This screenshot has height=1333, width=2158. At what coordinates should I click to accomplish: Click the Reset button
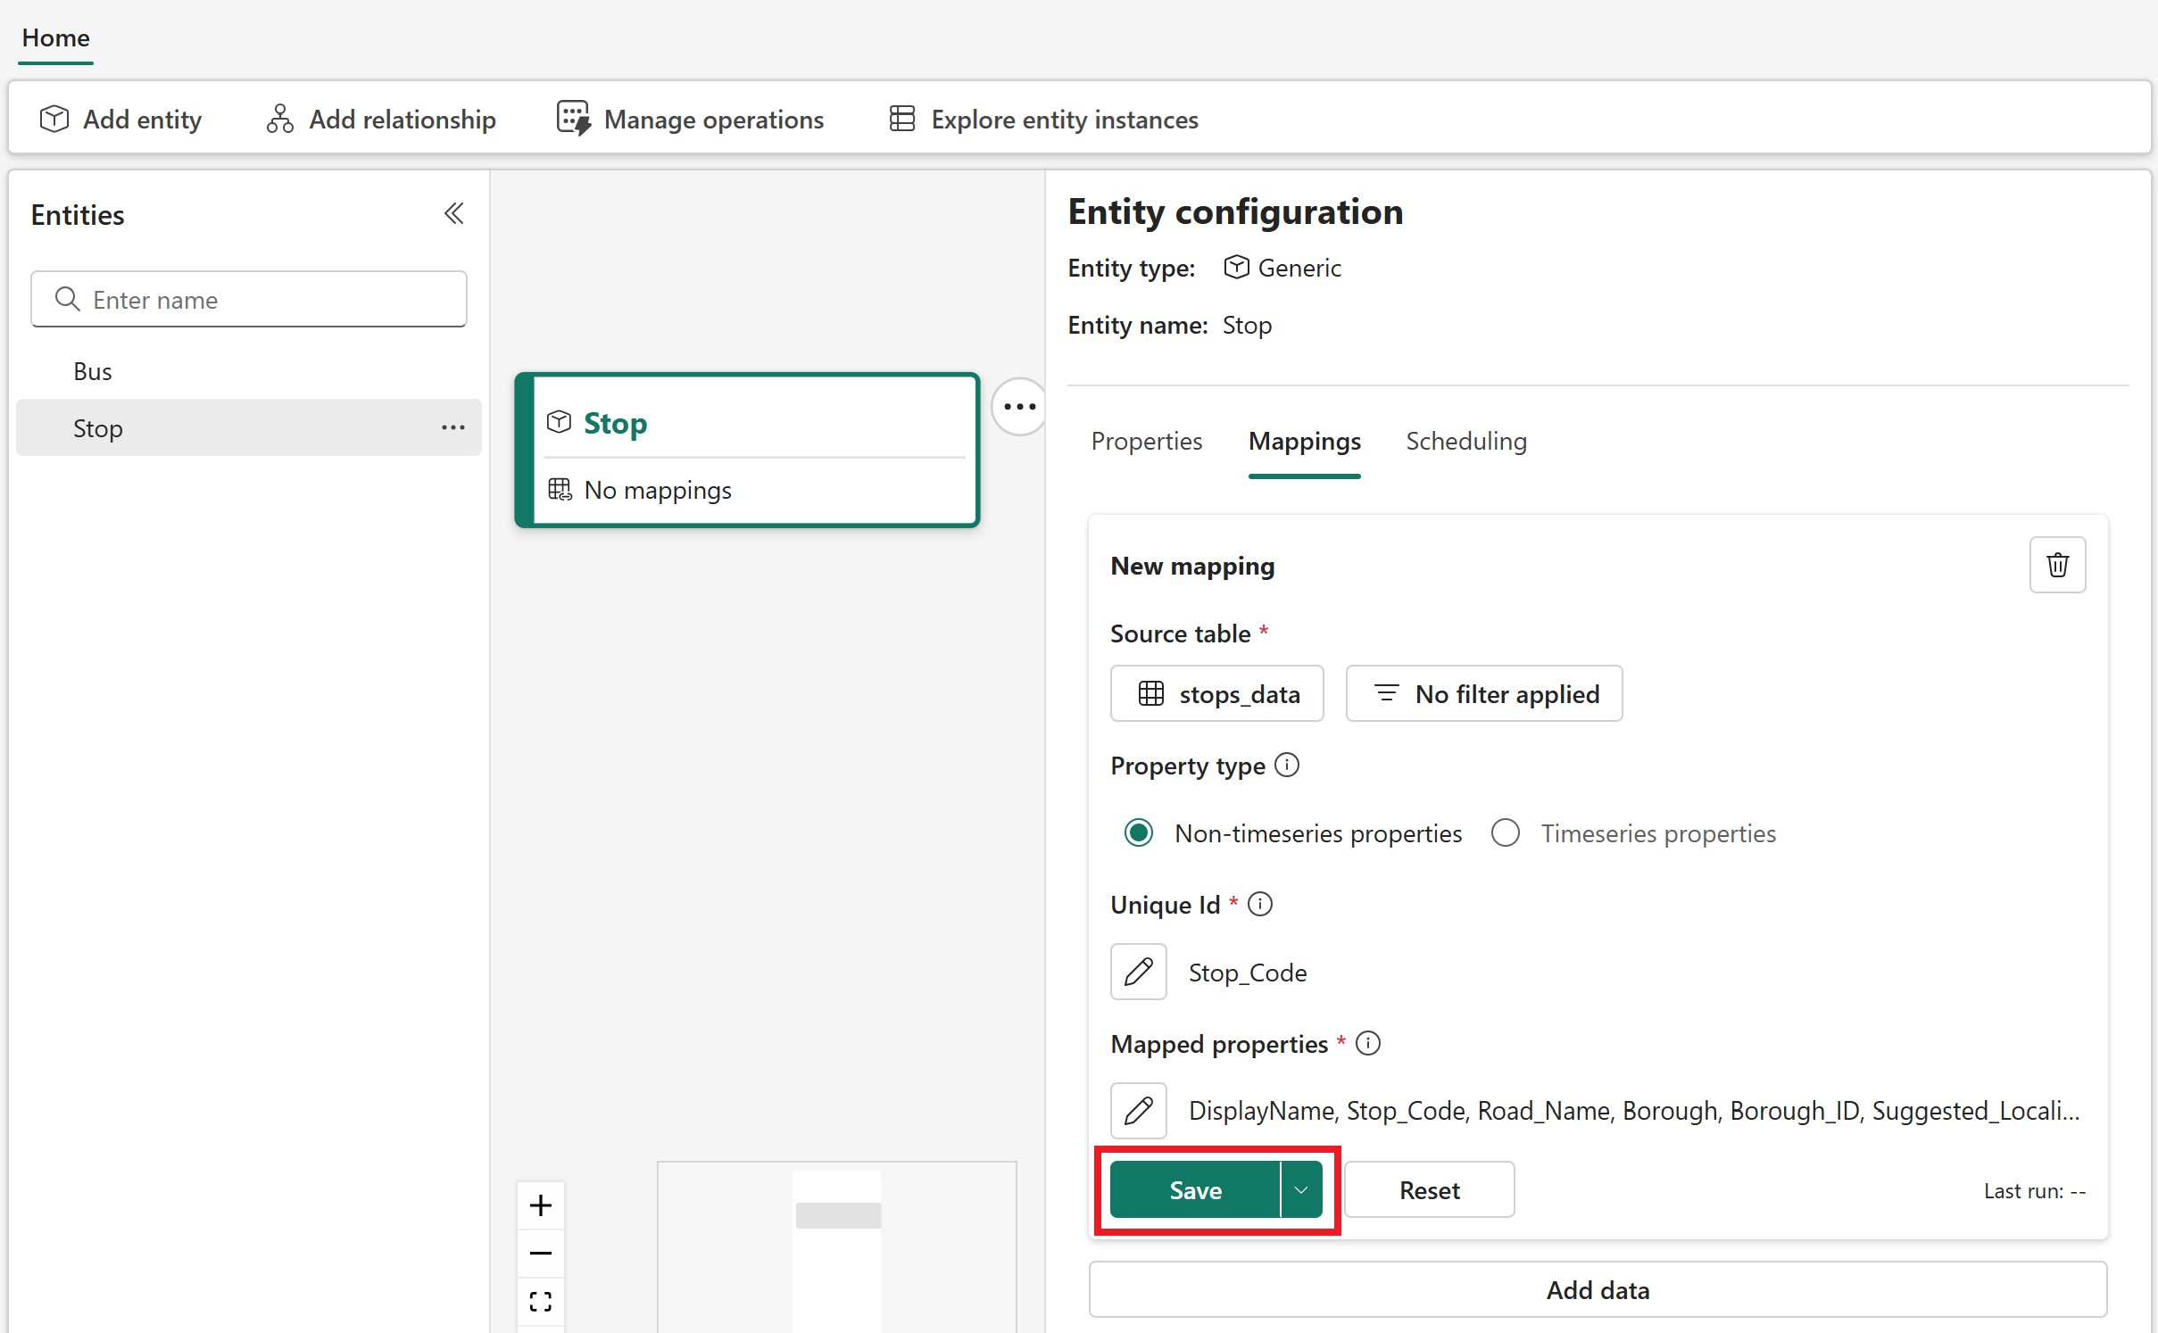[x=1429, y=1189]
